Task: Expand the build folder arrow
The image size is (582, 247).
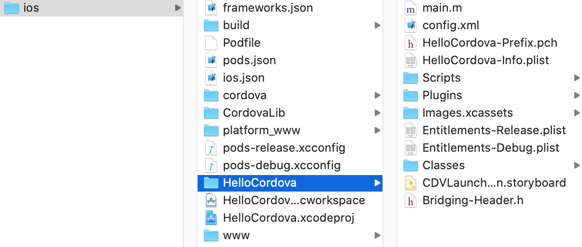Action: pyautogui.click(x=377, y=25)
